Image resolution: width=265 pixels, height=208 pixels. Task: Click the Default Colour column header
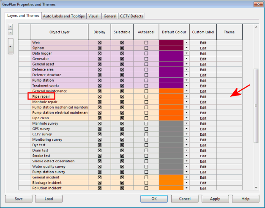click(x=174, y=32)
